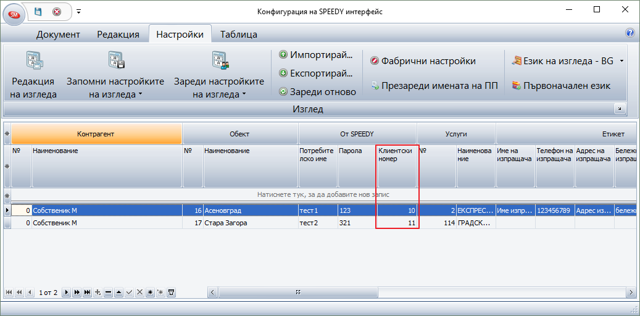
Task: Click the 123456789 phone cell
Action: 555,210
